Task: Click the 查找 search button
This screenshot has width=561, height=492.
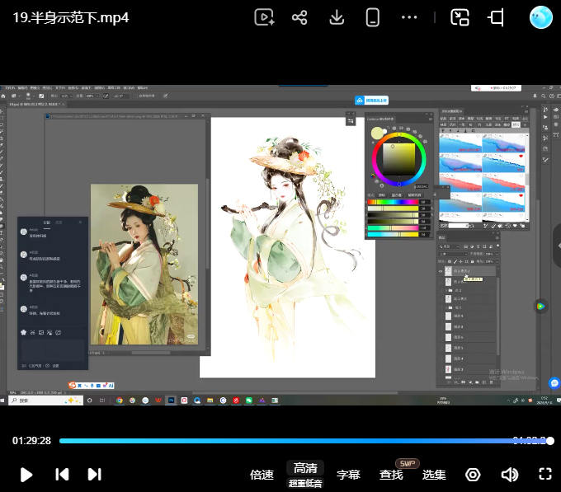Action: 391,475
